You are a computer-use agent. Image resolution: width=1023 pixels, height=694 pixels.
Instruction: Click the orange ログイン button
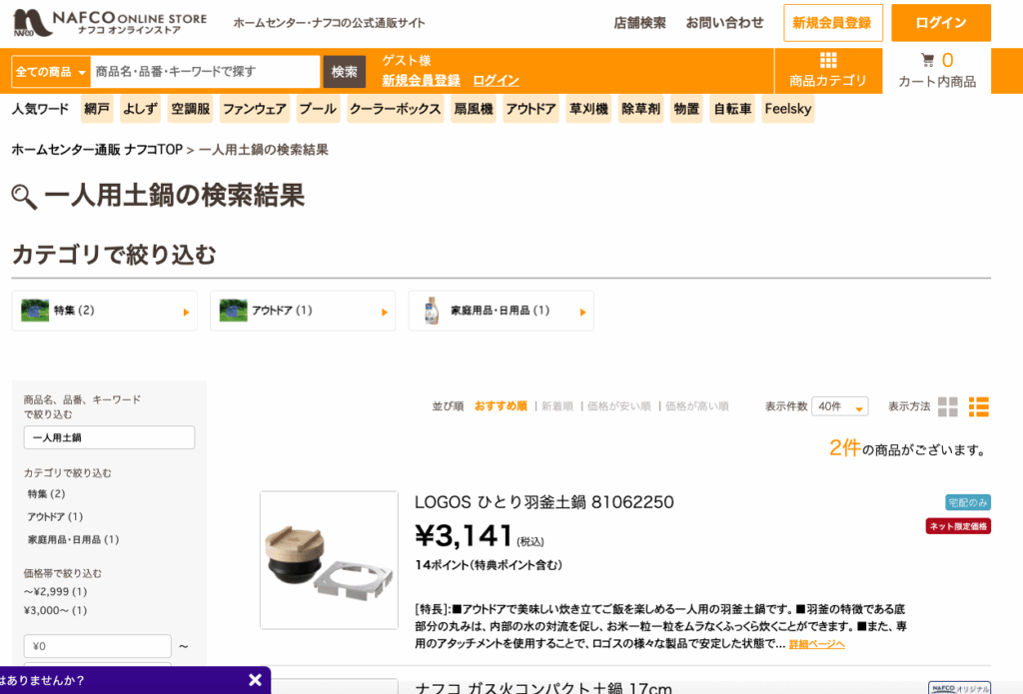(941, 23)
